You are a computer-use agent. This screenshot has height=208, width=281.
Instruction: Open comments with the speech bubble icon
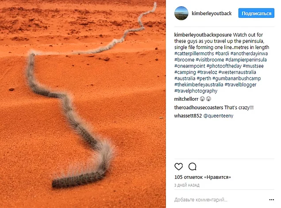192,166
